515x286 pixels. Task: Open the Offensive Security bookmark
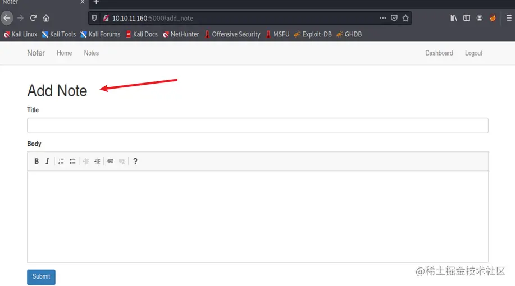coord(232,34)
